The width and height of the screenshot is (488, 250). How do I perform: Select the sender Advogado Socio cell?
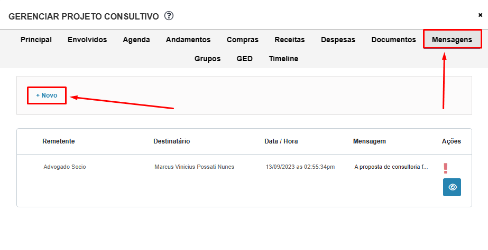[x=65, y=167]
